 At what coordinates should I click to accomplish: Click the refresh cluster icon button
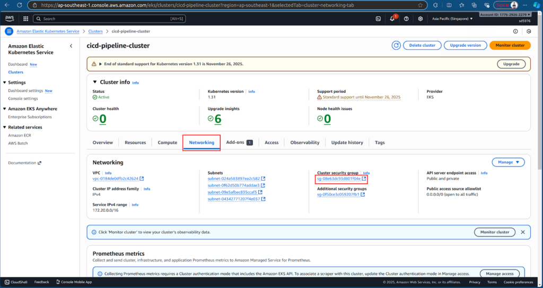[x=396, y=46]
